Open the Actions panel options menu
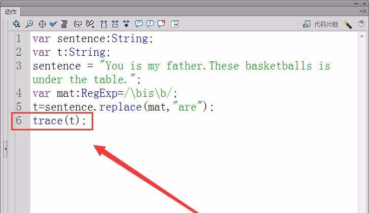The width and height of the screenshot is (369, 213). click(x=362, y=11)
